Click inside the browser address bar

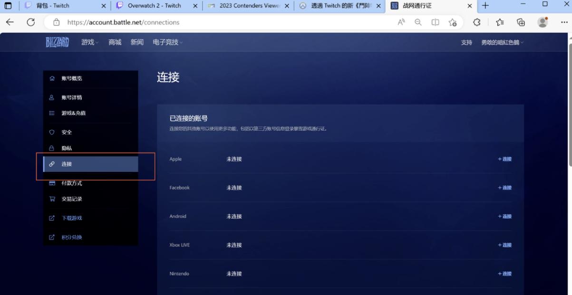190,22
